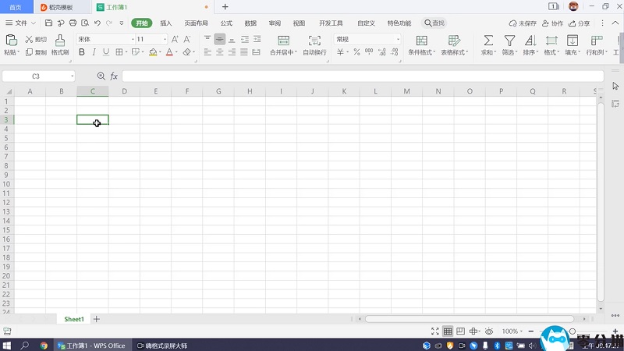
Task: Click the Merge and Center (合并居中) icon
Action: [283, 40]
